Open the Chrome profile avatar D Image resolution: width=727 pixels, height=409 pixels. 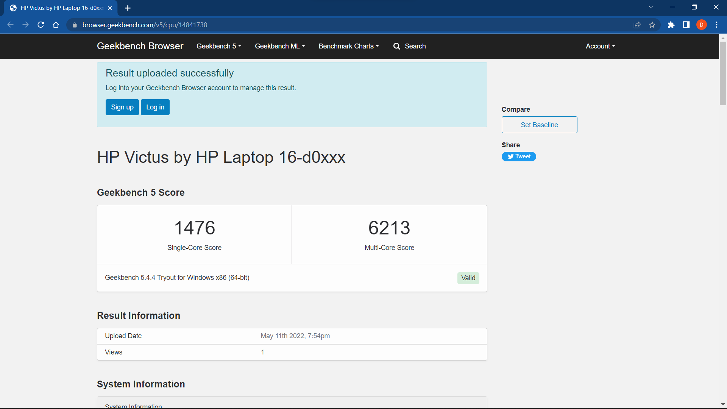pyautogui.click(x=702, y=25)
